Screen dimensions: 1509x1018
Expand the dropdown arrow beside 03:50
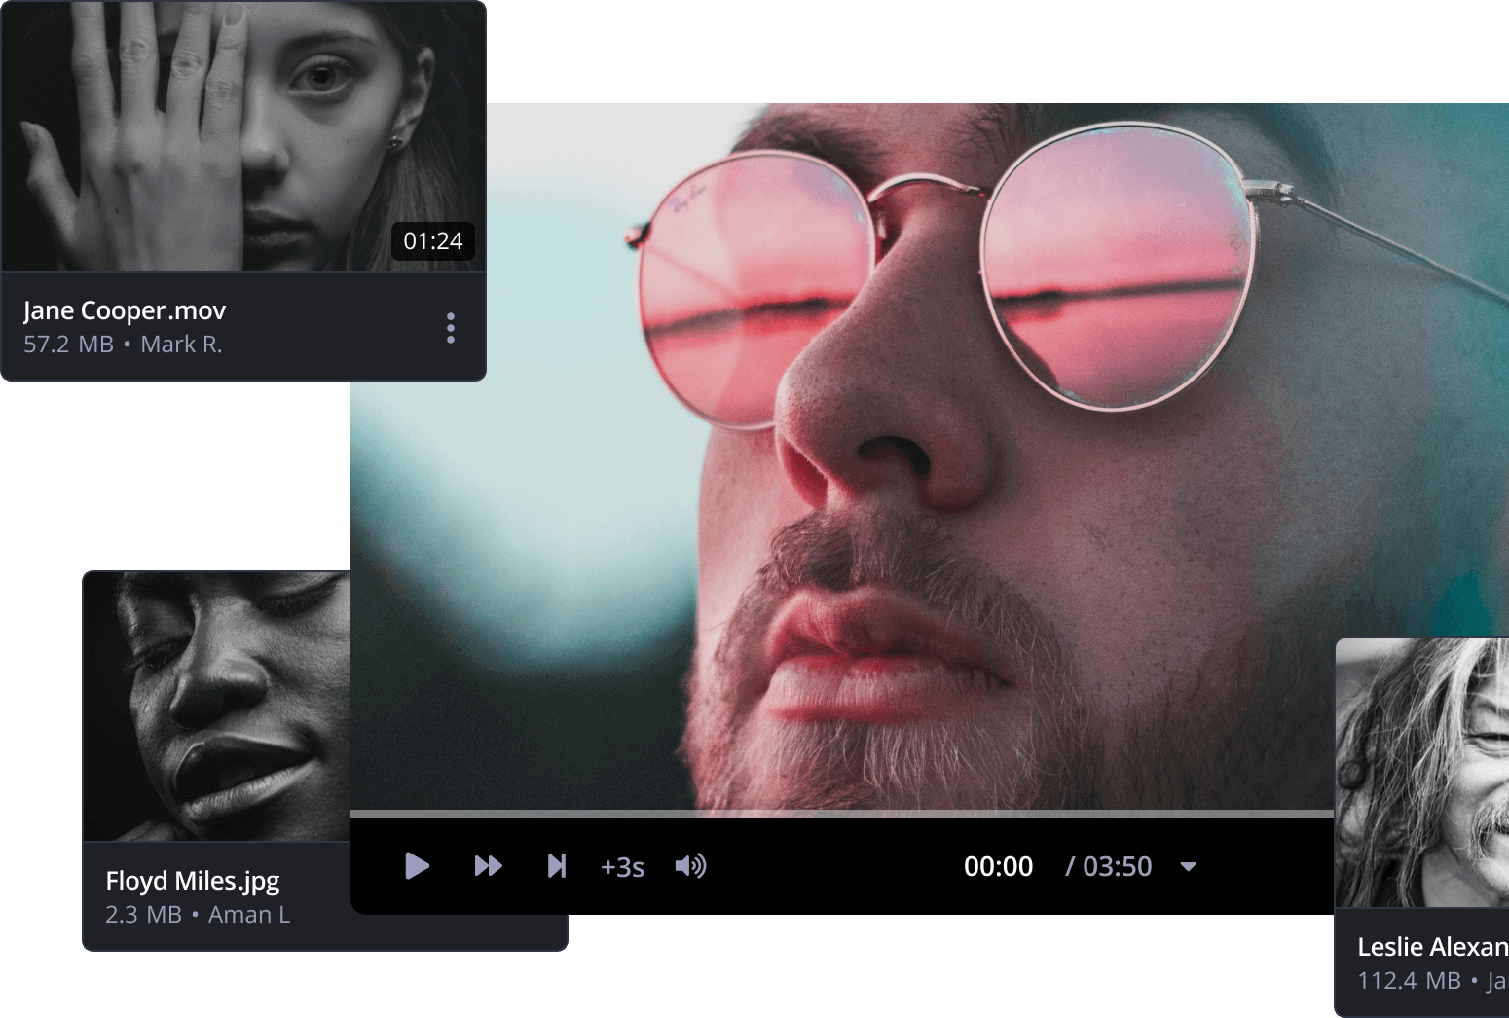1188,867
